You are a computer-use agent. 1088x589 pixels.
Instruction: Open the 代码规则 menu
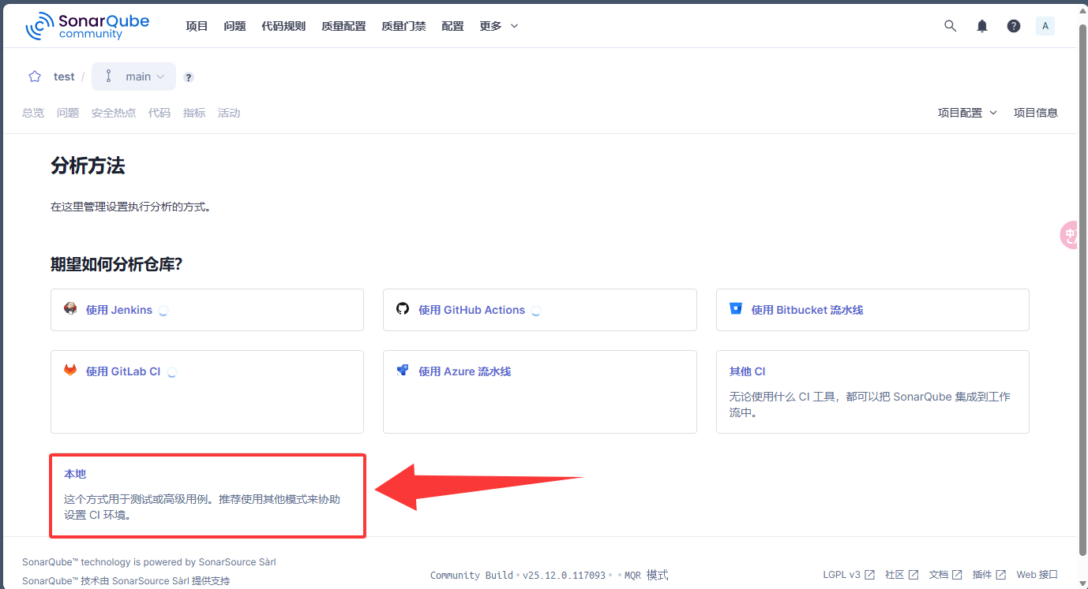point(283,26)
